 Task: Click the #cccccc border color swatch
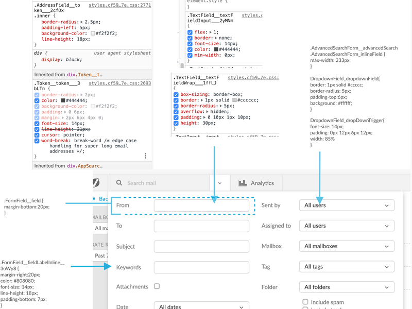click(x=234, y=100)
